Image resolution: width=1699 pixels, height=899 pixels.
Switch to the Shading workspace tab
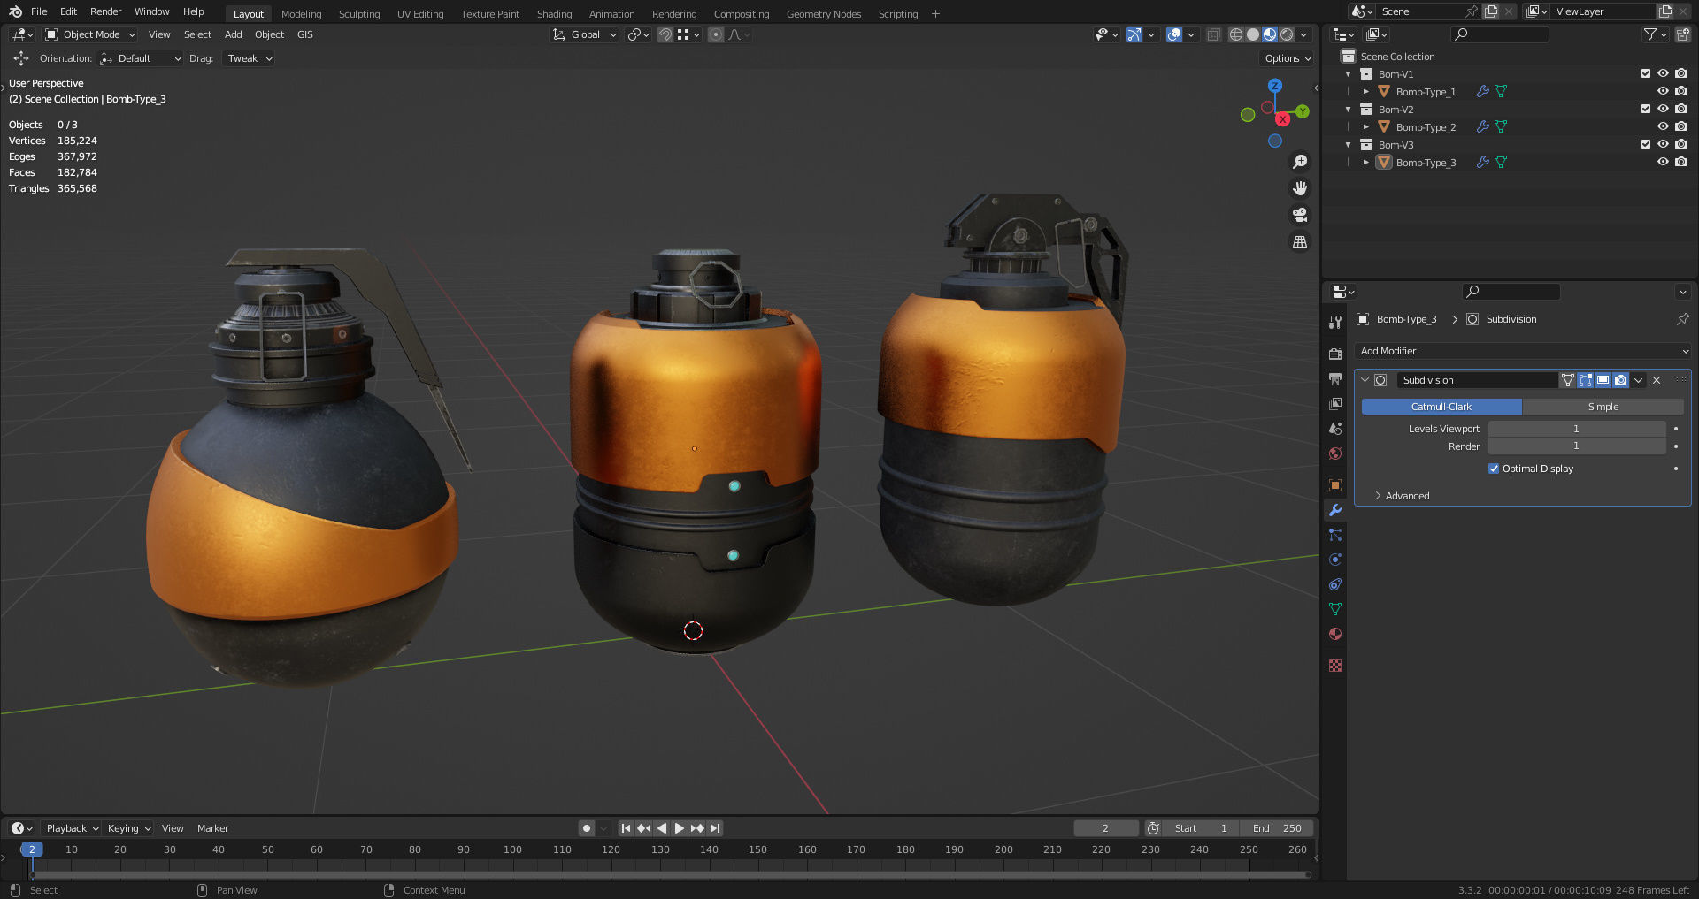[554, 14]
